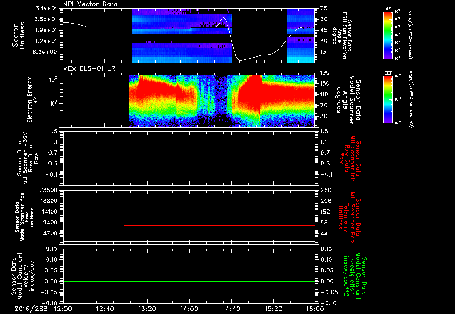The height and width of the screenshot is (314, 455).
Task: Click the 'Sector Unitless' axis label
Action: [x=19, y=35]
